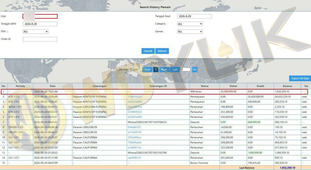Open Keterangan ID link f24ed41221
Screen dimensions: 311x170
(x=135, y=127)
